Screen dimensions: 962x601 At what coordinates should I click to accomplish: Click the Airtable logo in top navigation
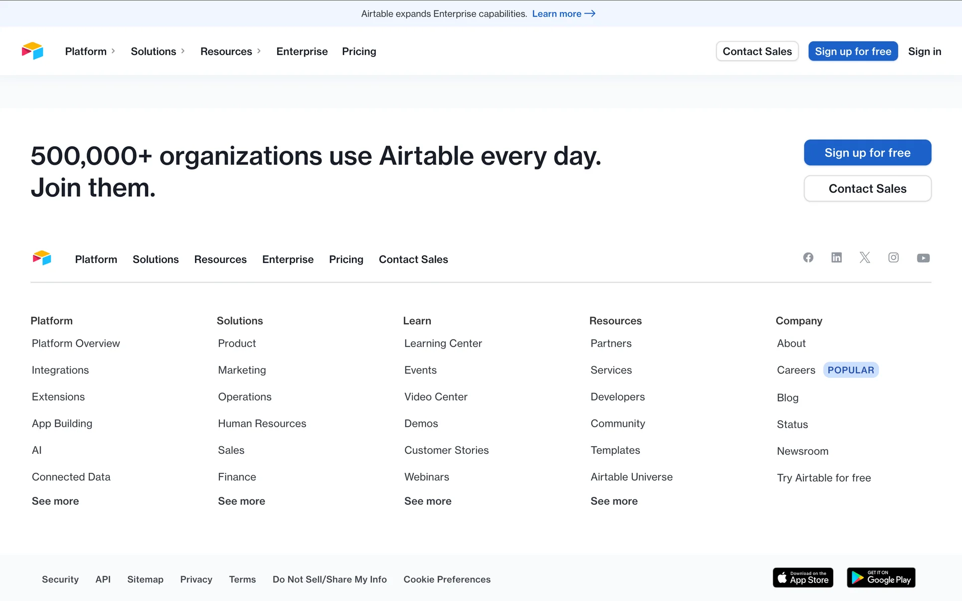click(33, 51)
